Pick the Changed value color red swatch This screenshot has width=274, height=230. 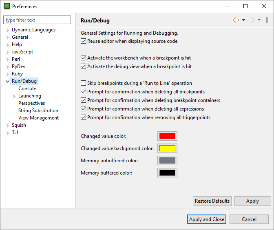[x=167, y=136]
